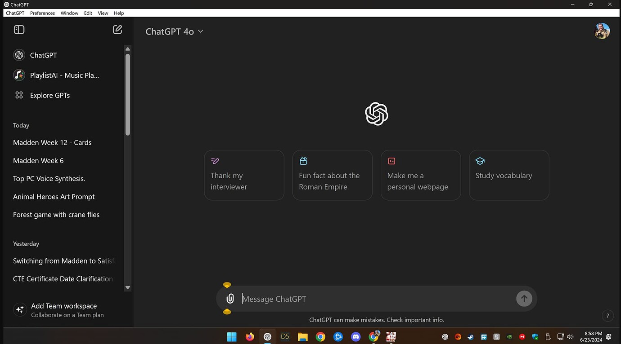This screenshot has width=621, height=344.
Task: Open the Discord app from the taskbar
Action: click(x=355, y=336)
